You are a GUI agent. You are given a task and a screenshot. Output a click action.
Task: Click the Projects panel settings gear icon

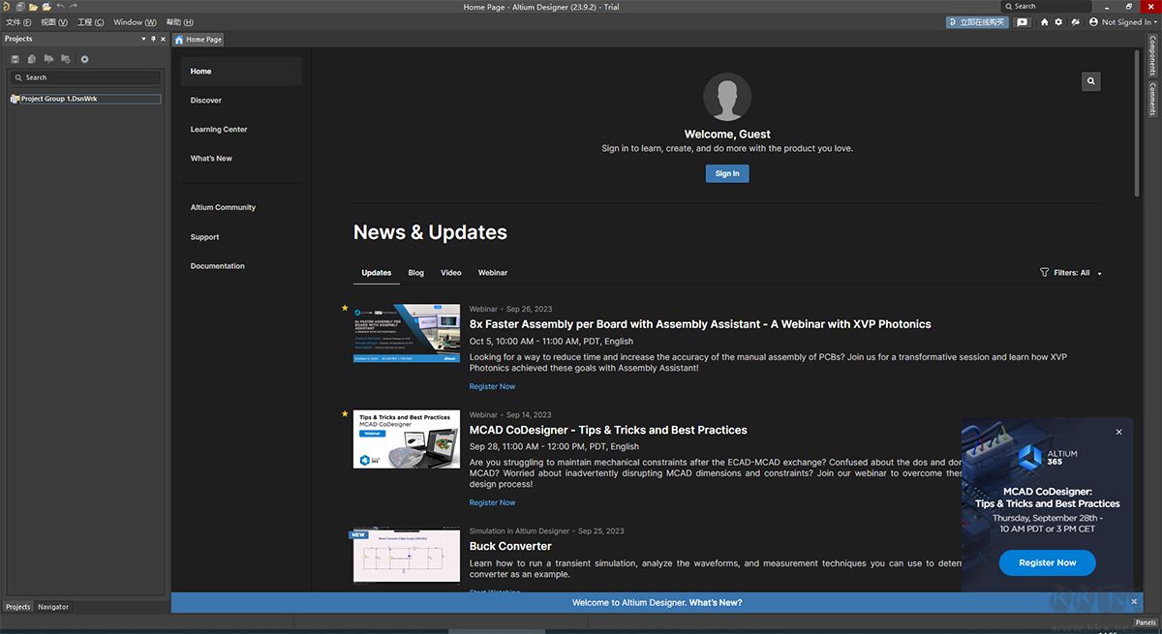pos(84,59)
